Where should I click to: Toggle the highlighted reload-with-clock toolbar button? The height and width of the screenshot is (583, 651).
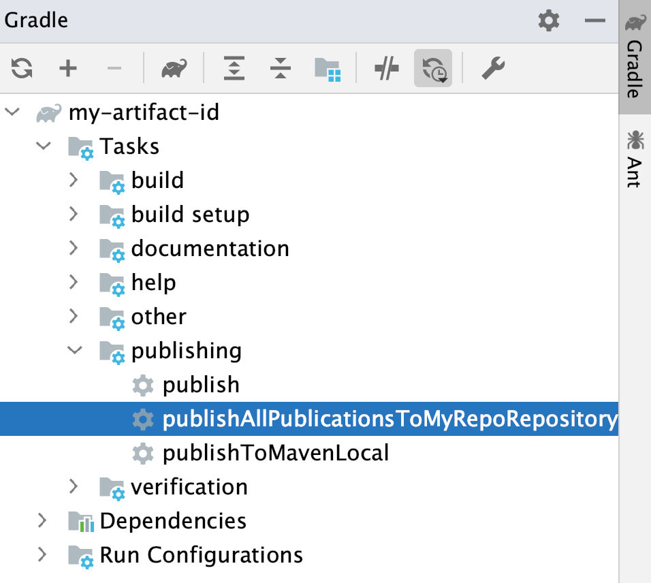[x=433, y=68]
